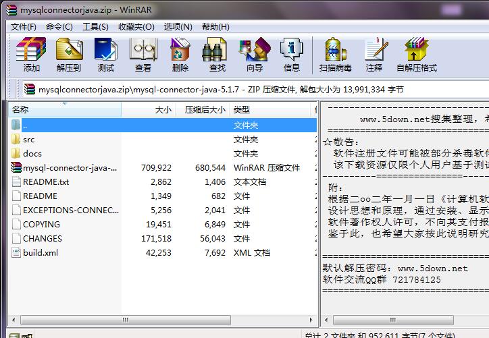
Task: Click the Find (查找) binoculars icon
Action: pos(215,49)
